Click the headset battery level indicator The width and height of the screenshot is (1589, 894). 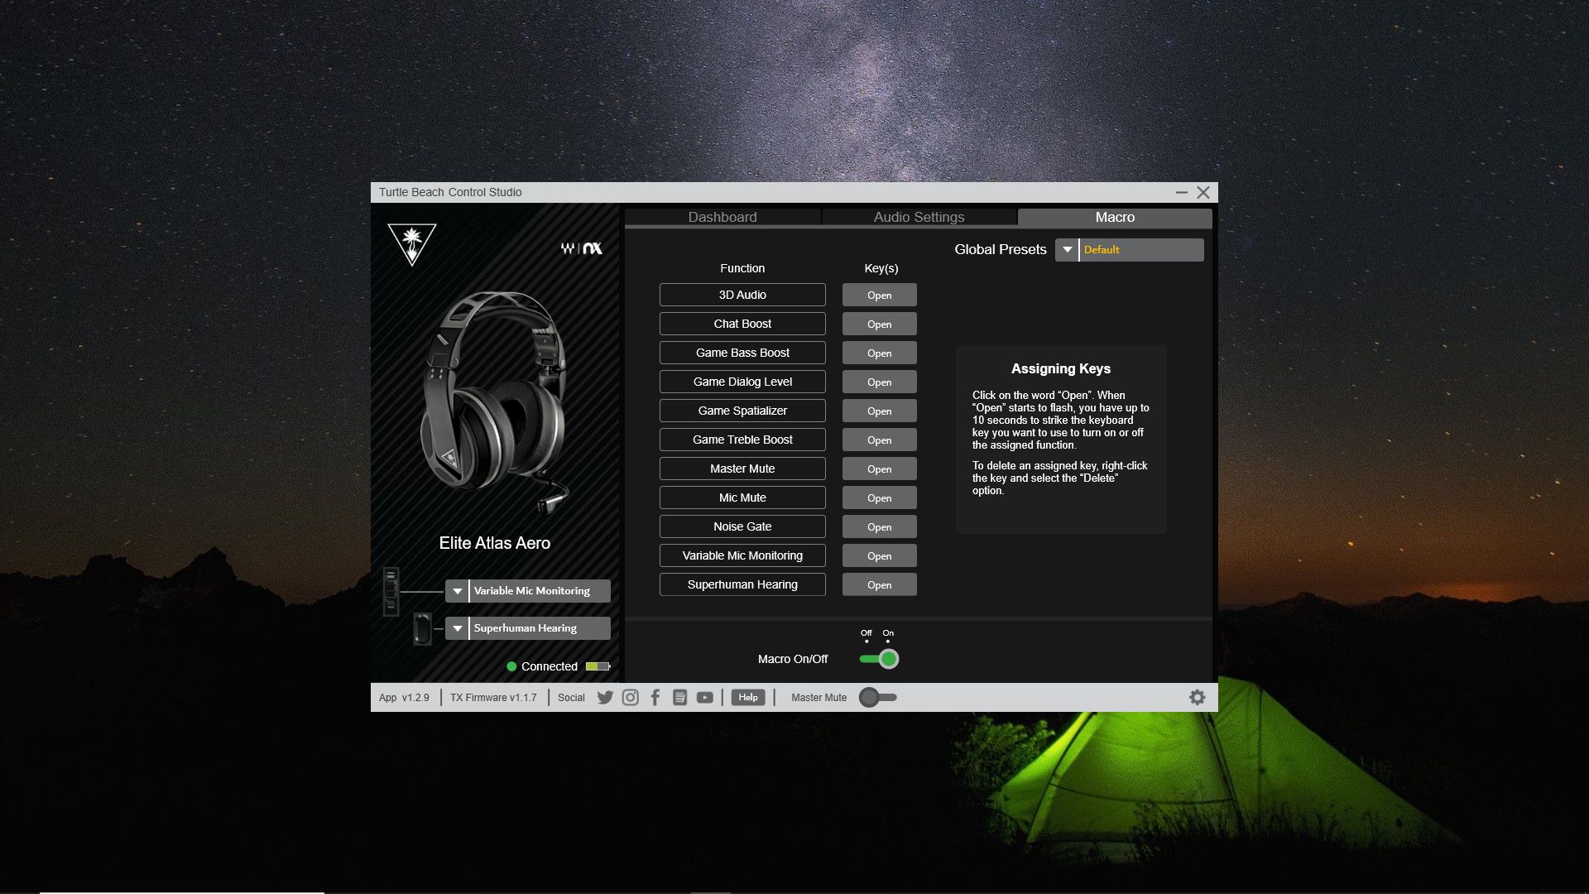pyautogui.click(x=598, y=666)
